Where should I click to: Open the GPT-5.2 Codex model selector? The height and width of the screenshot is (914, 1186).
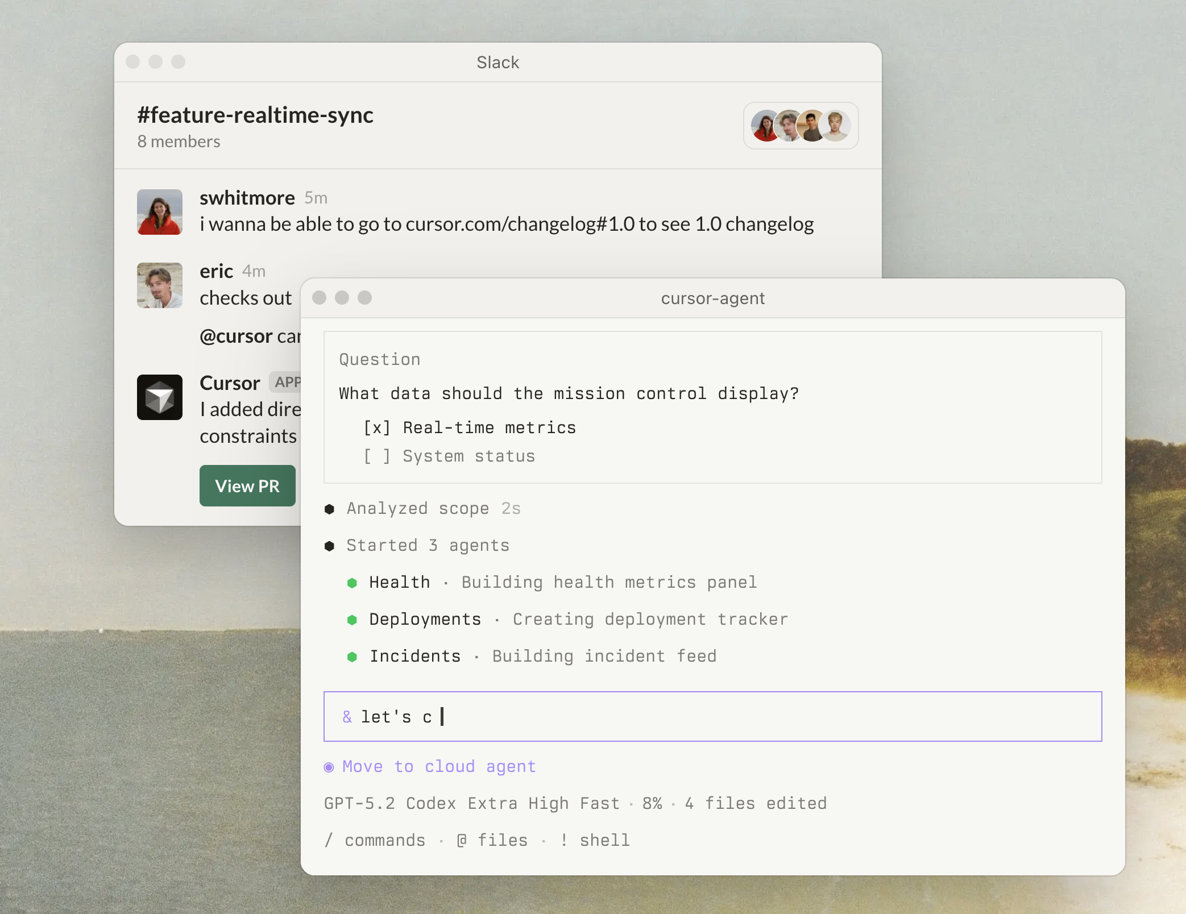coord(472,803)
